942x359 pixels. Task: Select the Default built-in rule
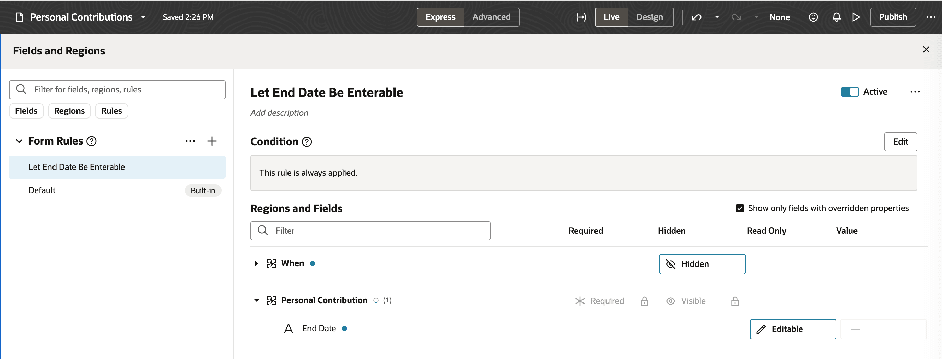pos(42,190)
